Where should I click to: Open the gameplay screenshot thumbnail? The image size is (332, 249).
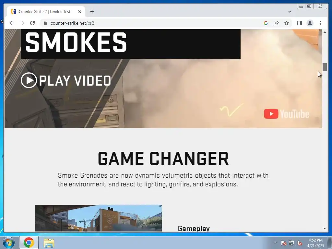pos(99,218)
